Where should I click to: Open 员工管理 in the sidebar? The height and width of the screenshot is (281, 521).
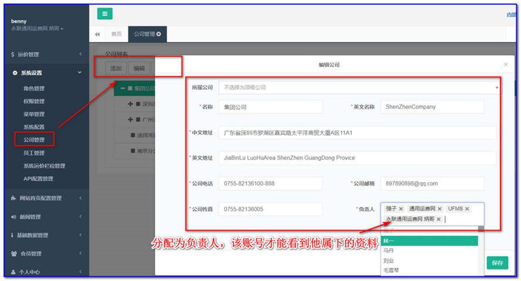click(34, 153)
